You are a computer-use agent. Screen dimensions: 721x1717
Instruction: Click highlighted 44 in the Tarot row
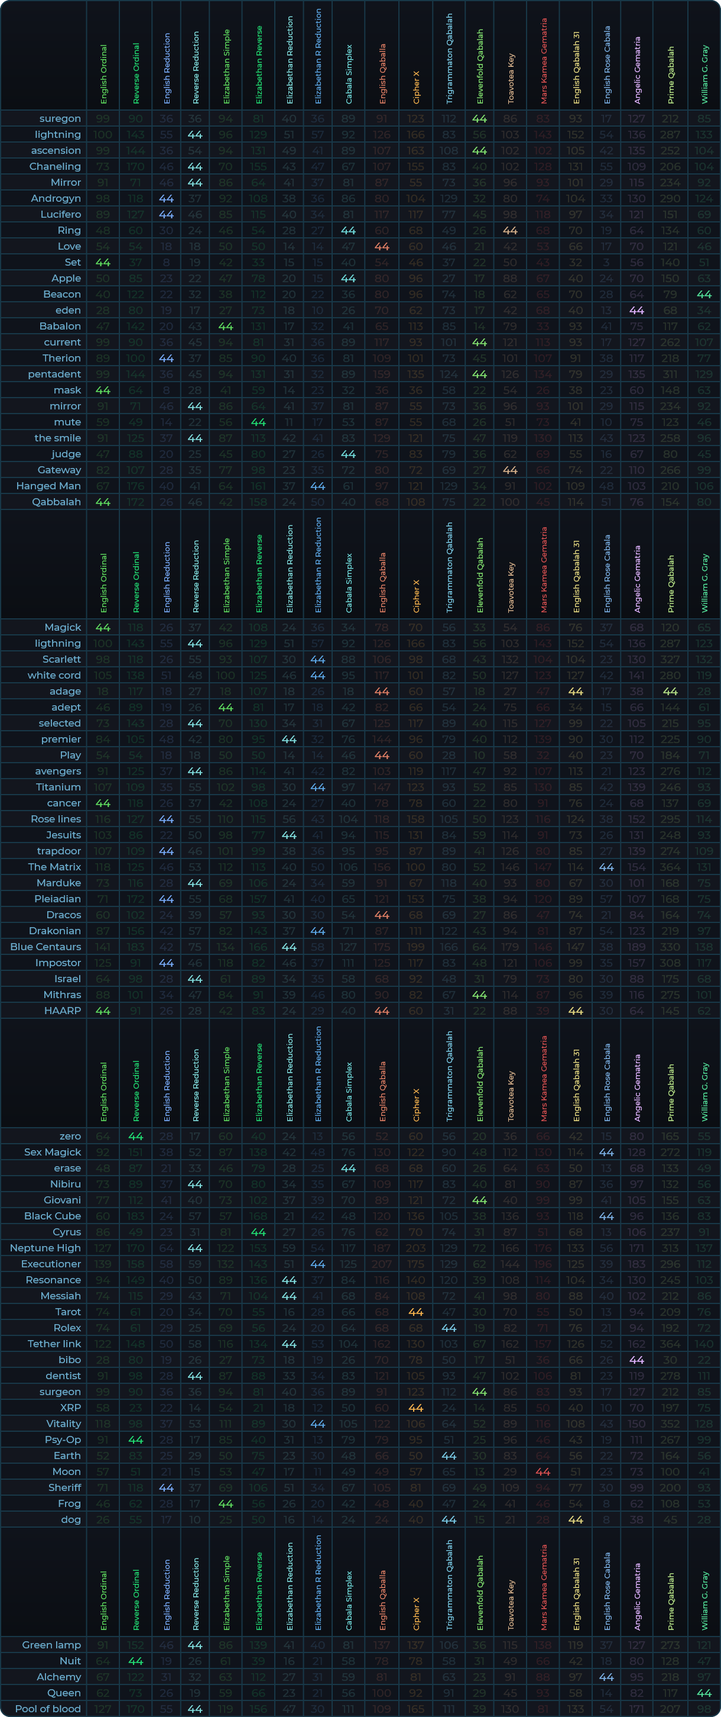(415, 1312)
